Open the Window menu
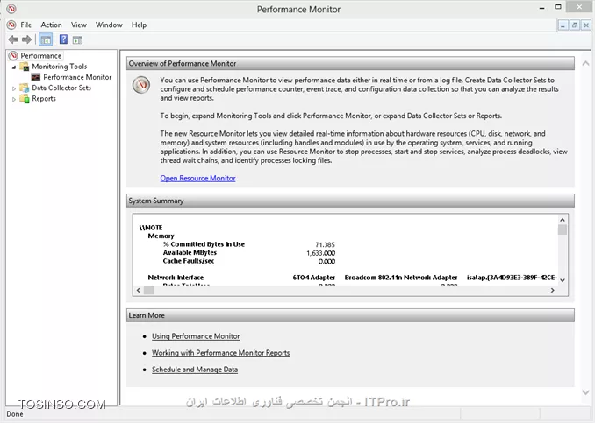The image size is (595, 423). pyautogui.click(x=109, y=25)
